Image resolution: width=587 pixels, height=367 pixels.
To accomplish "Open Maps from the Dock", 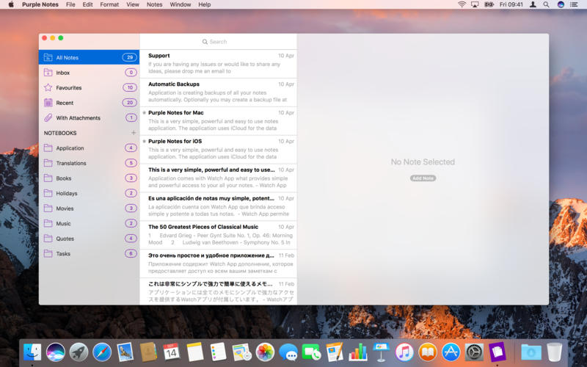I will tap(241, 352).
